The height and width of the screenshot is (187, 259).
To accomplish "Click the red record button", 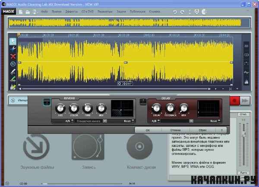I will pyautogui.click(x=234, y=101).
